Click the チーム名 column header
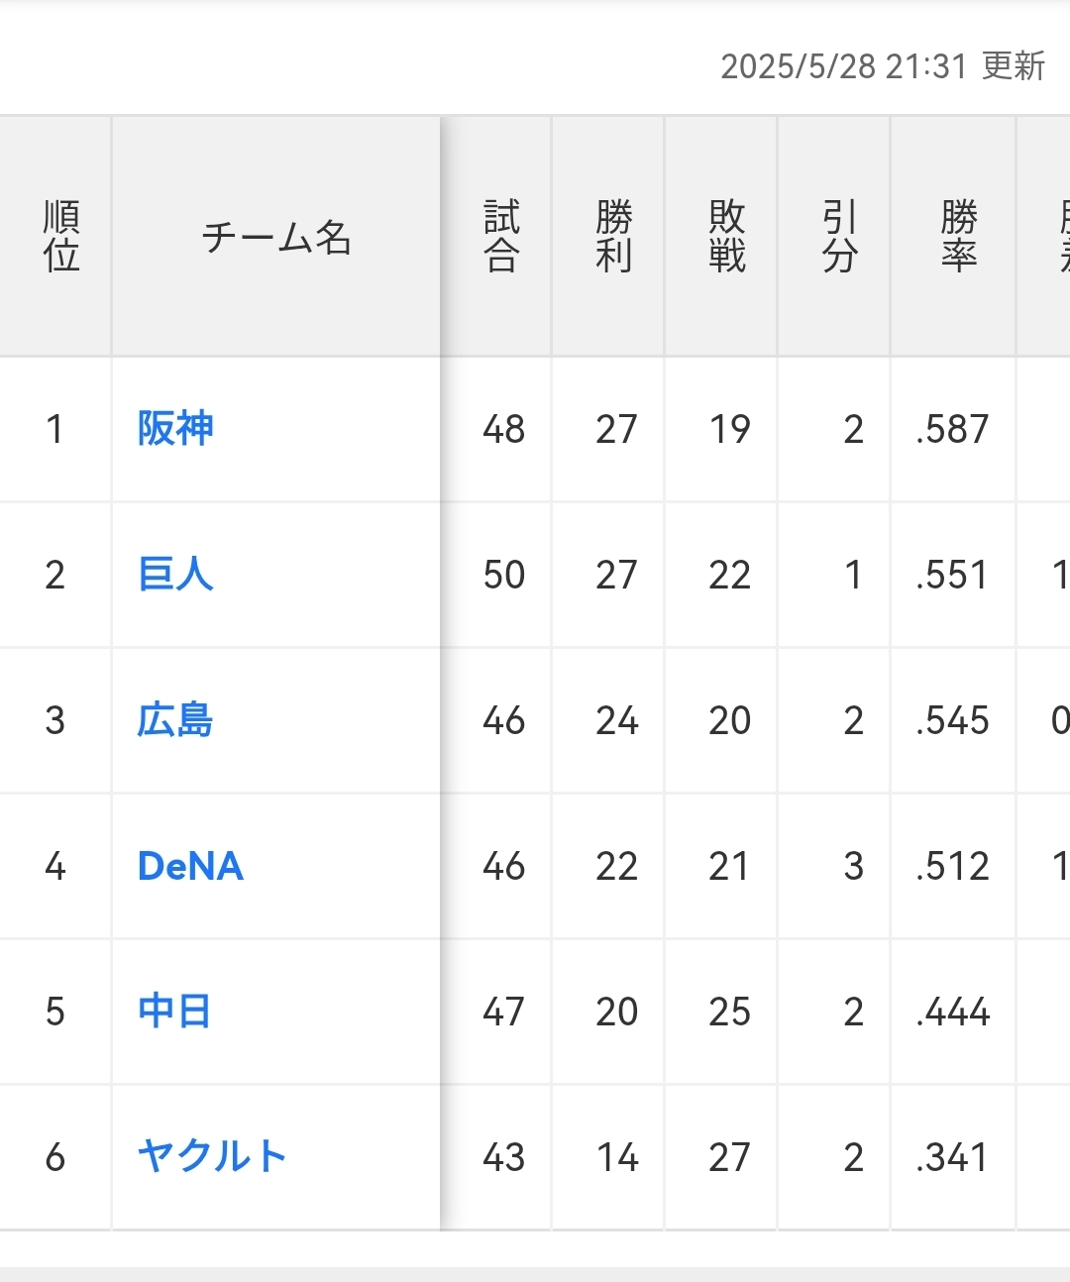This screenshot has height=1282, width=1070. coord(276,238)
